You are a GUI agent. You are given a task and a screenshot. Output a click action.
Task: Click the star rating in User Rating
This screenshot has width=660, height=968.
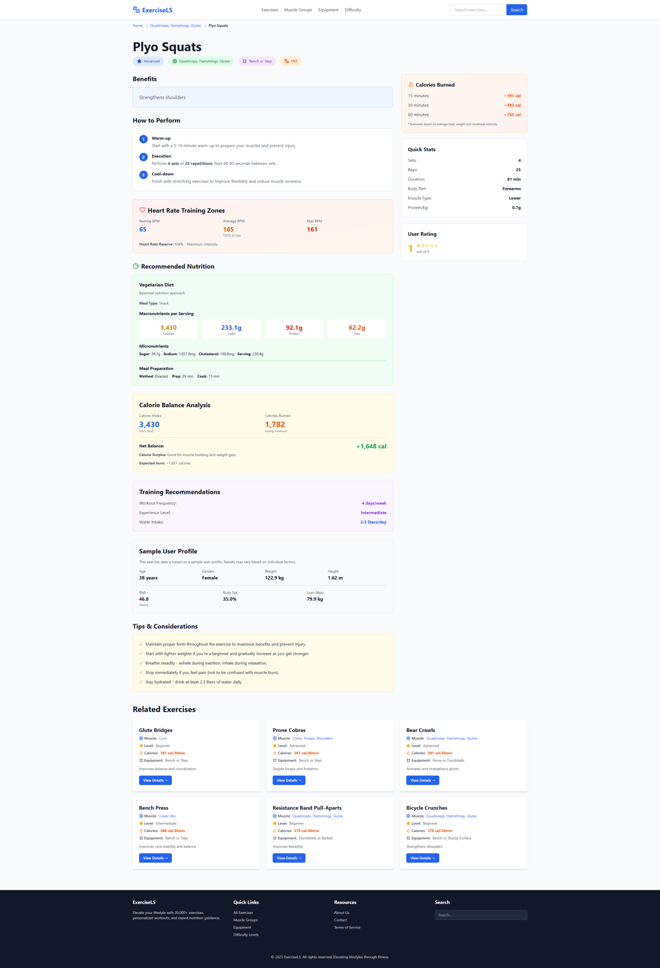coord(427,246)
